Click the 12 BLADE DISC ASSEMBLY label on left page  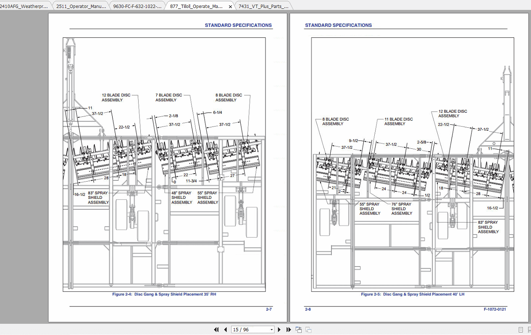[x=116, y=98]
